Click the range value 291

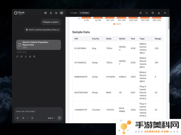[157, 62]
